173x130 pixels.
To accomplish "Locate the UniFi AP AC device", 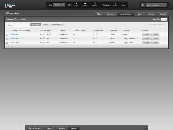I will (155, 42).
